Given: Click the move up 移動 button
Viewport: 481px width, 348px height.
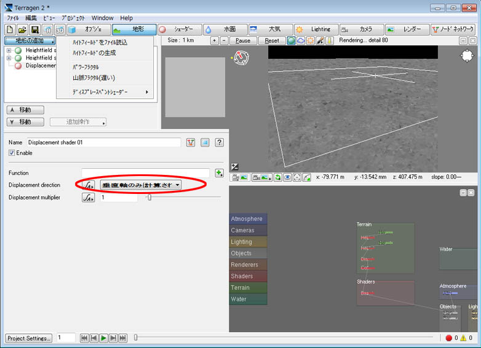Looking at the screenshot, I should click(25, 110).
